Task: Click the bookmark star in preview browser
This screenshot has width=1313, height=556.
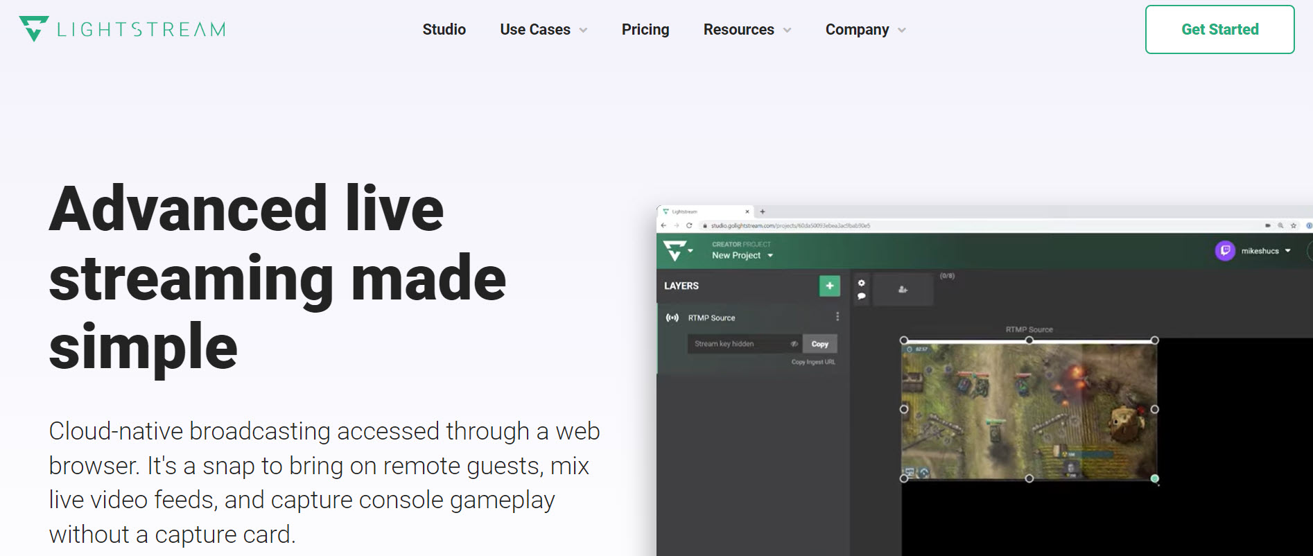Action: (x=1293, y=225)
